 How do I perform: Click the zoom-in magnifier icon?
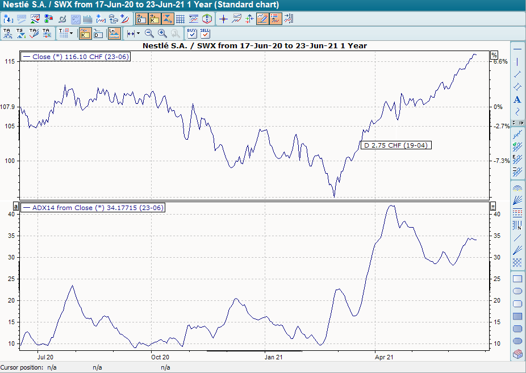(x=162, y=33)
